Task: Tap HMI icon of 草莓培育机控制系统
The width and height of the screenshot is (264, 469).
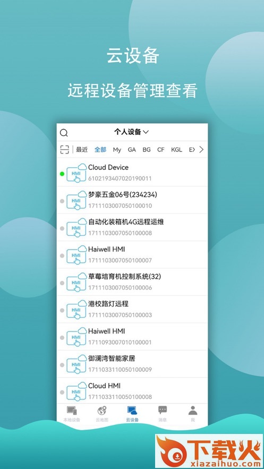Action: click(76, 283)
